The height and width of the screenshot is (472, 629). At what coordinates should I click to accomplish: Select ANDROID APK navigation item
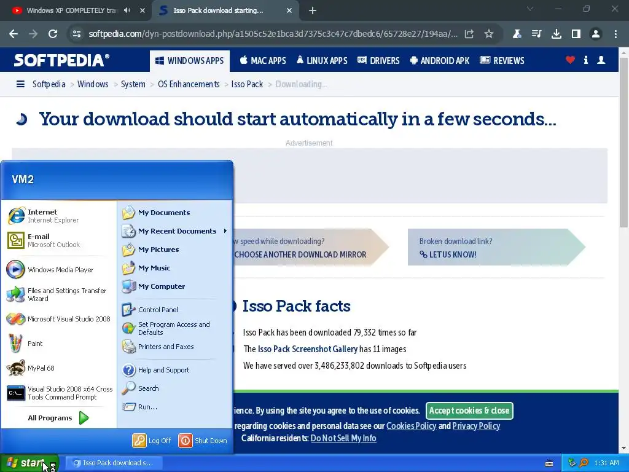pyautogui.click(x=440, y=61)
